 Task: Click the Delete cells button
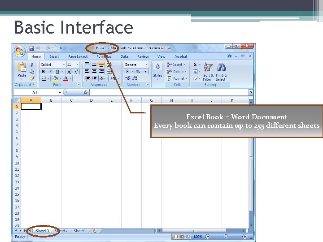pyautogui.click(x=177, y=71)
